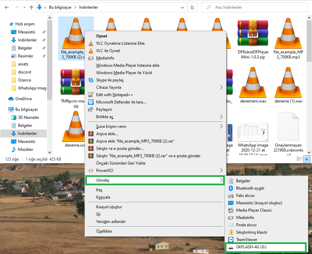Open Özellikler from the context menu
This screenshot has height=254, width=312.
click(104, 231)
